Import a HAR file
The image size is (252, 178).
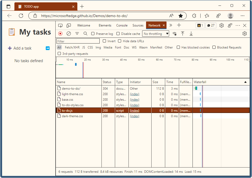coord(183,34)
